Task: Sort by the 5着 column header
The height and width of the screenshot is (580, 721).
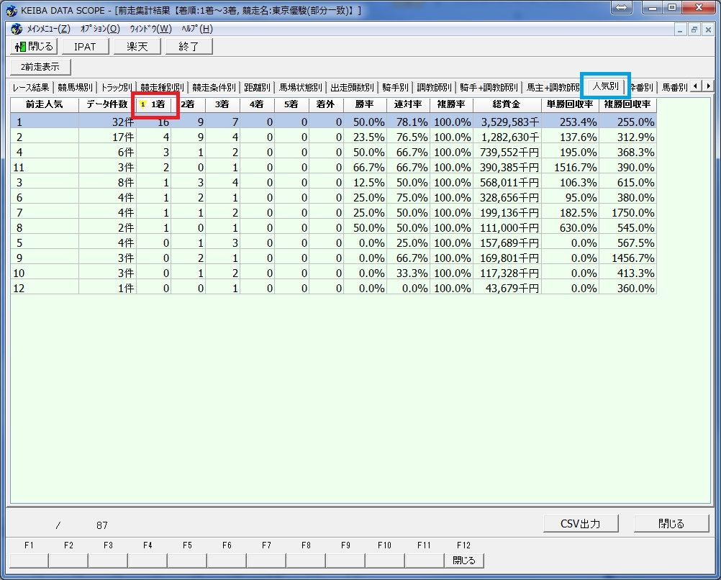Action: click(291, 104)
